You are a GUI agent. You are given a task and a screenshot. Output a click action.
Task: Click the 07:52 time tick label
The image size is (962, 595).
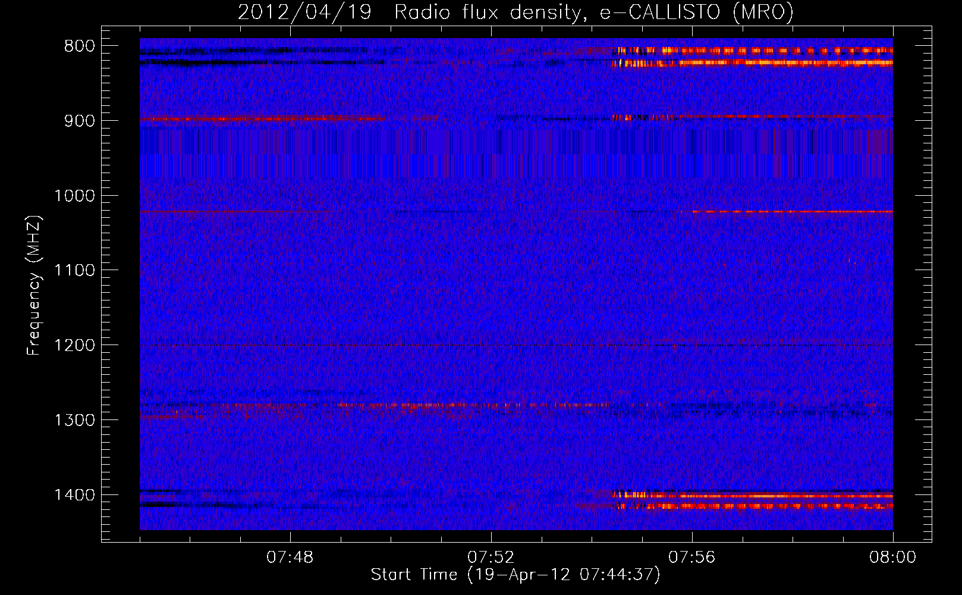tap(491, 558)
